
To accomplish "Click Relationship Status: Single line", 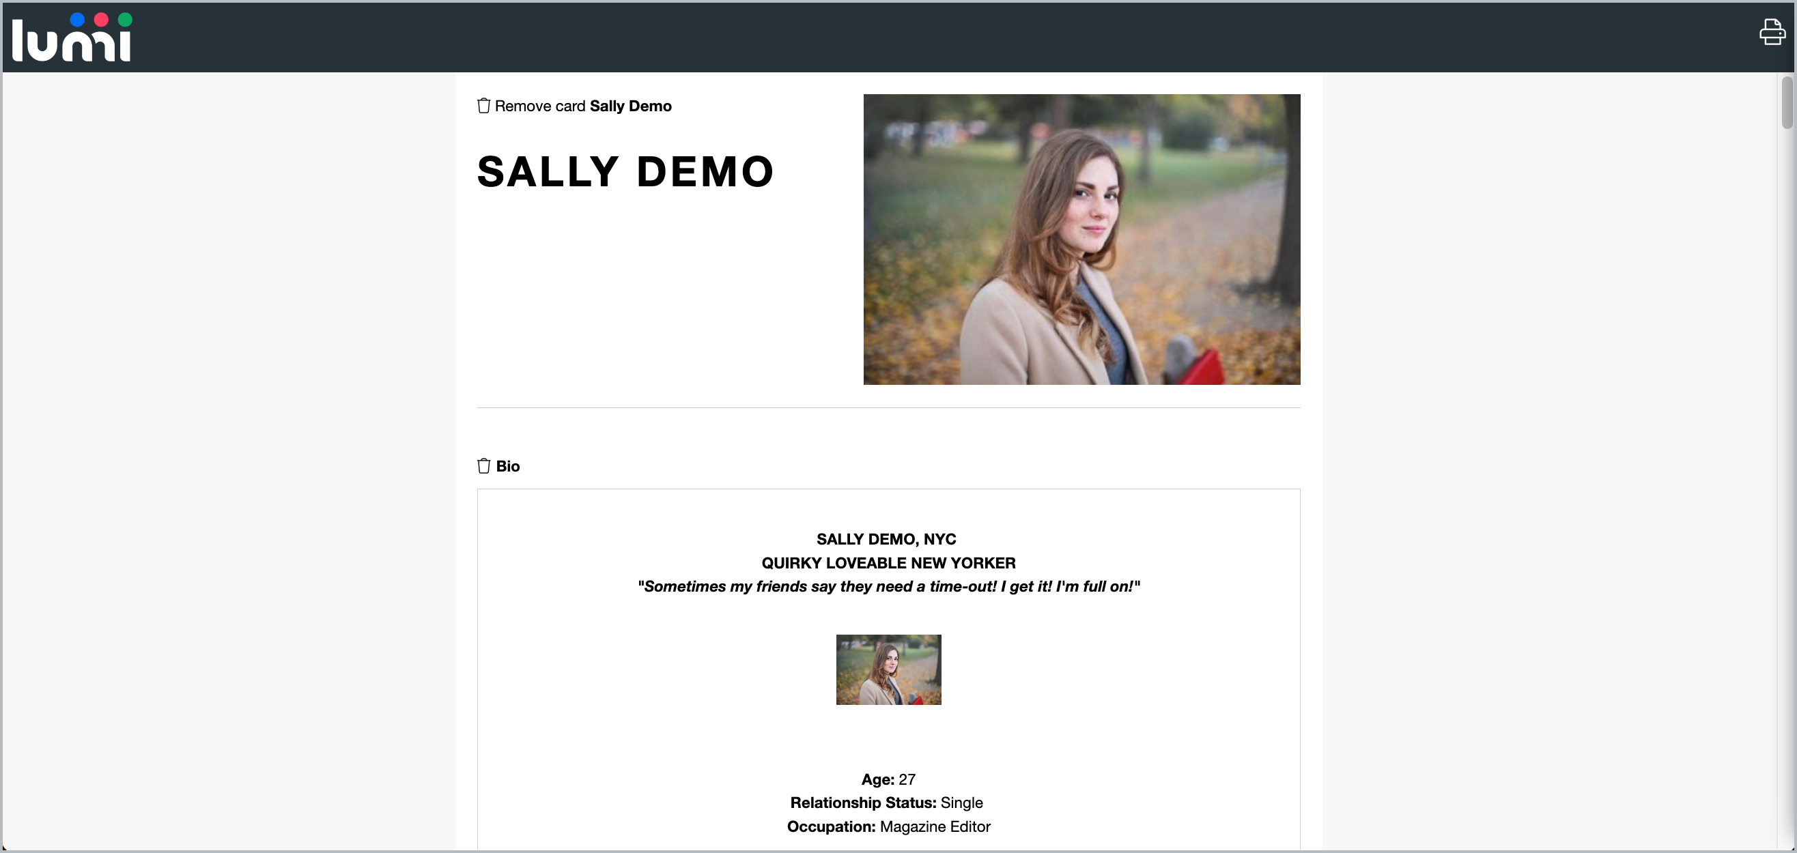I will pyautogui.click(x=886, y=803).
